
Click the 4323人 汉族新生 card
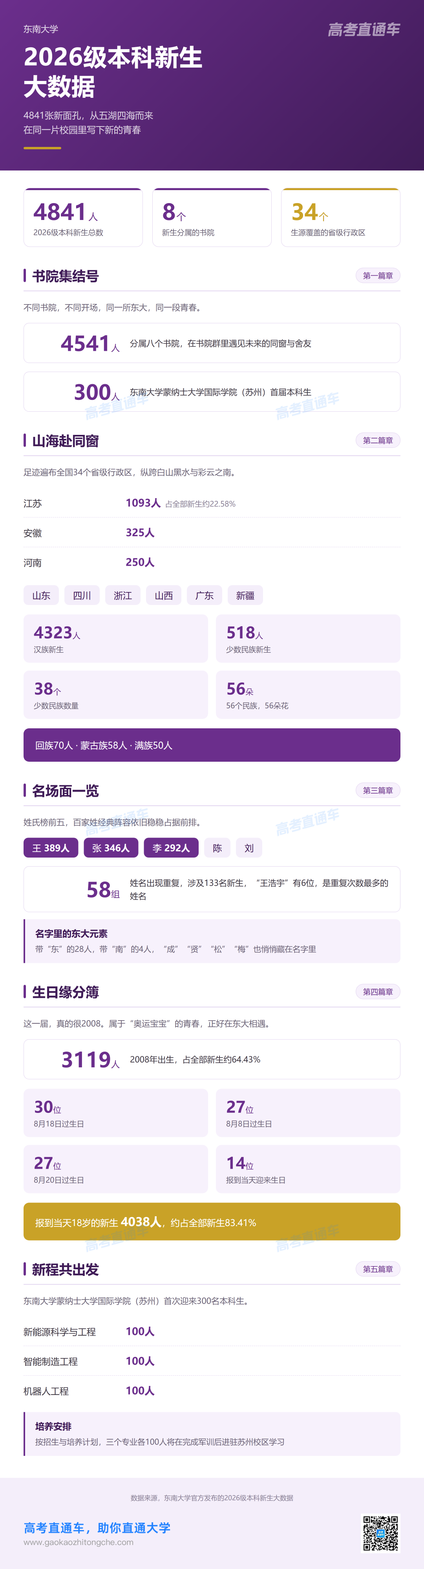coord(115,638)
